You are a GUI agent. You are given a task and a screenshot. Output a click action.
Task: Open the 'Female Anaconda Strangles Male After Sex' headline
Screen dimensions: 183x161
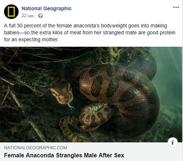[64, 156]
